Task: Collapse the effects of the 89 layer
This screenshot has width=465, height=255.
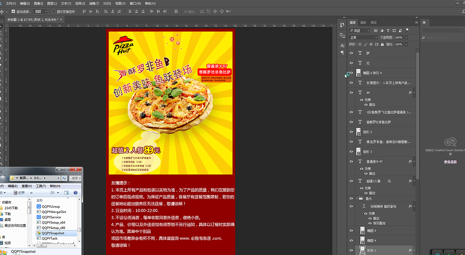Action: [414, 93]
